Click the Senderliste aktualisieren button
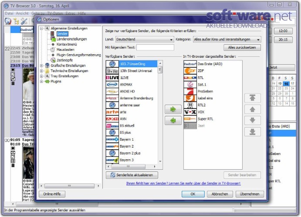Viewport: 301px width, 217px height. pos(132,175)
